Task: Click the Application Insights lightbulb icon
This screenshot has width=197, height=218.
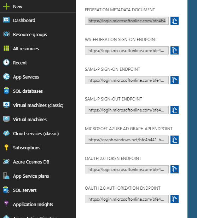Action: click(x=6, y=204)
